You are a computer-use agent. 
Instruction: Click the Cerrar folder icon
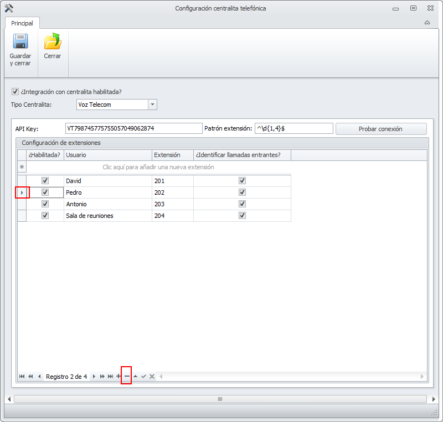(x=53, y=42)
